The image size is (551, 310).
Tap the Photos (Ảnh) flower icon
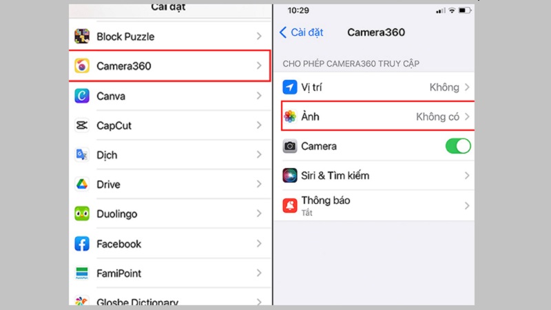click(290, 117)
